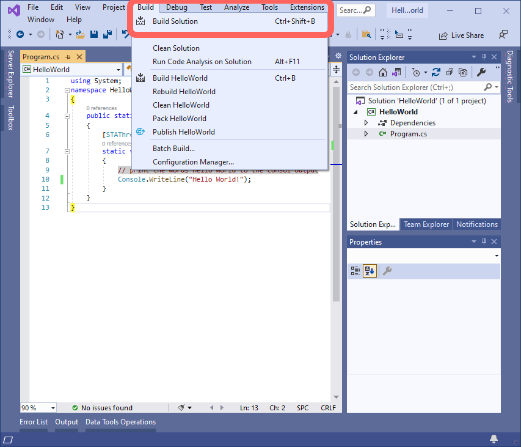Switch views with the Solution Explorer views icon
Screen dimensions: 521x447
396,72
